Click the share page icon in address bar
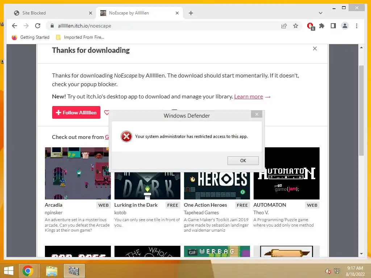This screenshot has height=278, width=371. [284, 26]
